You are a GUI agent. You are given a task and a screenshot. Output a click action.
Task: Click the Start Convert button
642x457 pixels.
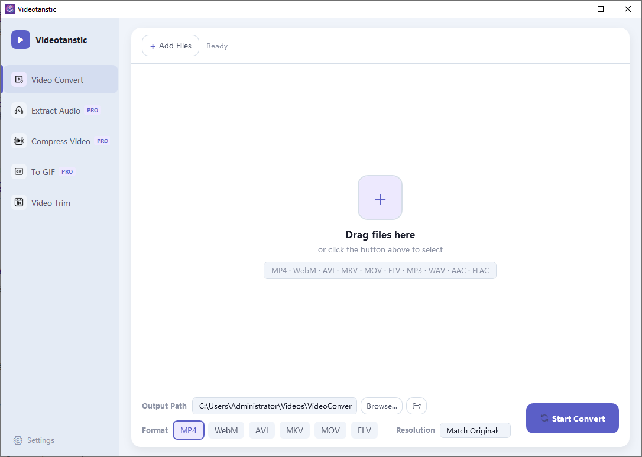coord(572,418)
